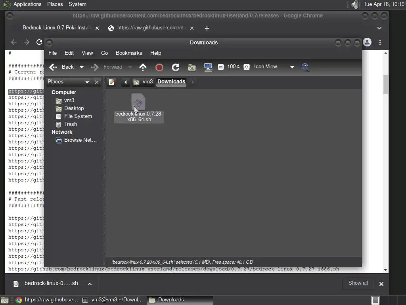This screenshot has width=406, height=305.
Task: Open the Places side pane selector dropdown
Action: coord(68,82)
